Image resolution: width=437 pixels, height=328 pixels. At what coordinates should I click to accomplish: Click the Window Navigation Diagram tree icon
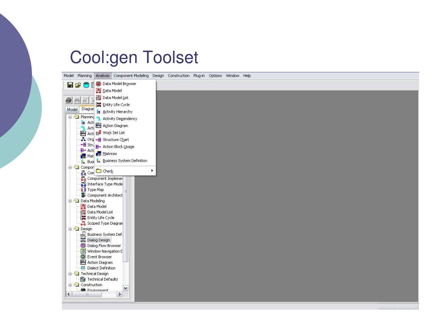tap(83, 251)
